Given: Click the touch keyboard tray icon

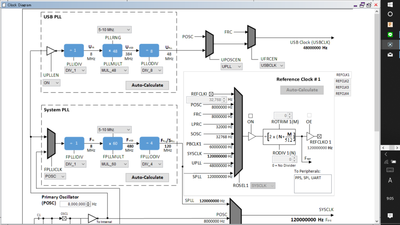Looking at the screenshot, I should point(390,170).
